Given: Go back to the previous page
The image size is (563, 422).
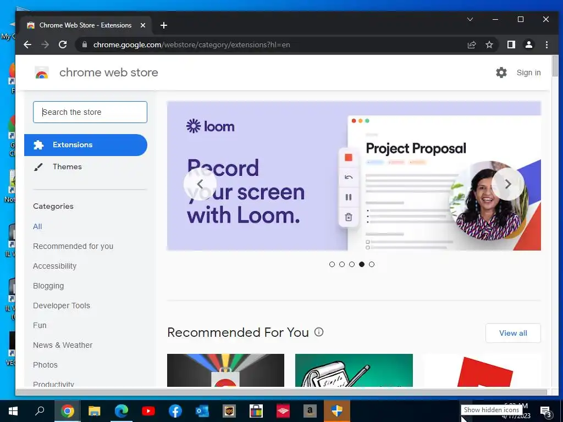Looking at the screenshot, I should click(x=27, y=45).
